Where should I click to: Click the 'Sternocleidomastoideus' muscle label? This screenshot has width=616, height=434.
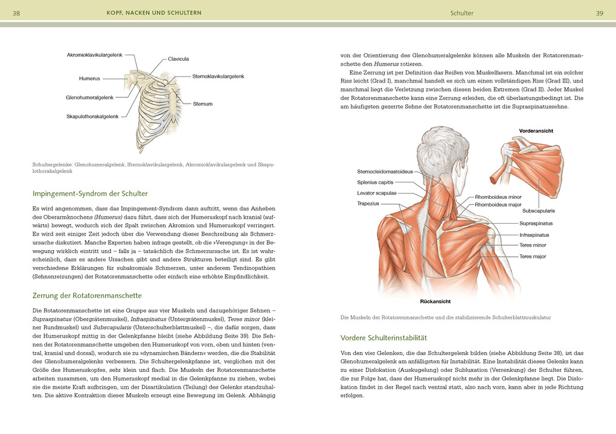click(x=385, y=171)
